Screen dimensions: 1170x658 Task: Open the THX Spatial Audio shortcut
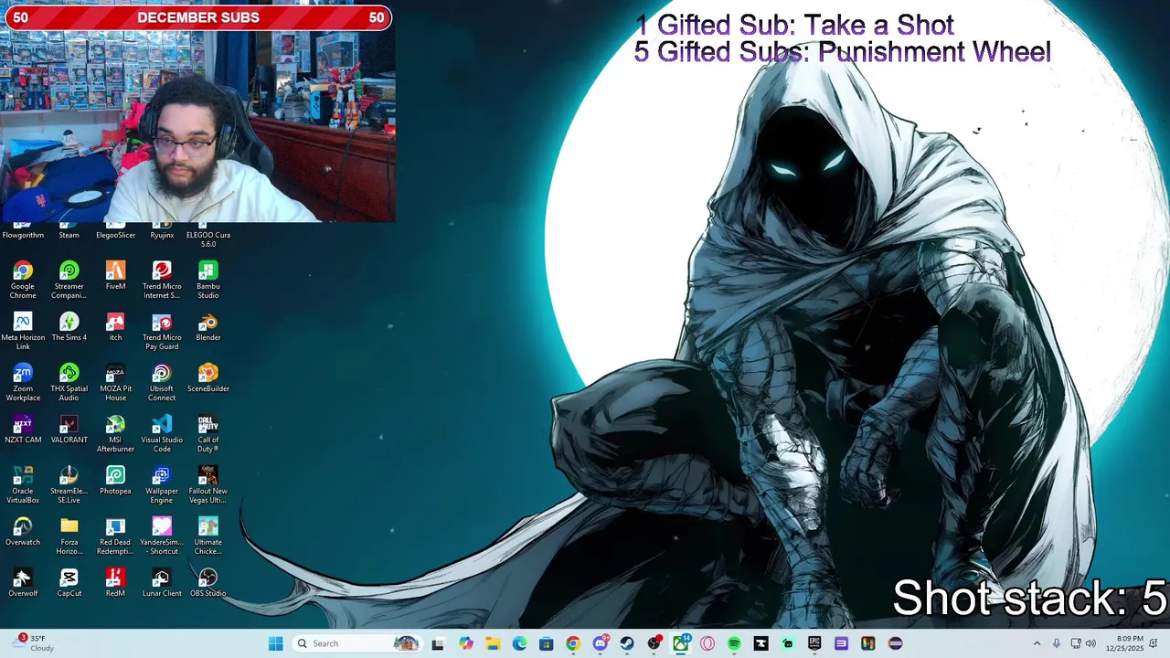coord(69,382)
